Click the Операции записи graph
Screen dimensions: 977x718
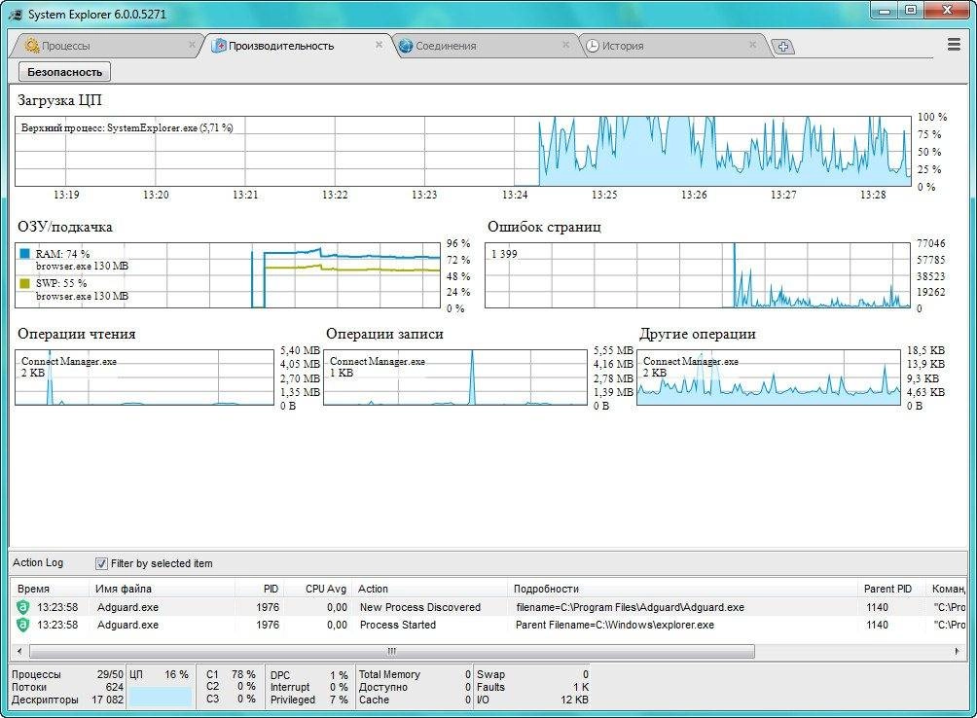coord(454,377)
